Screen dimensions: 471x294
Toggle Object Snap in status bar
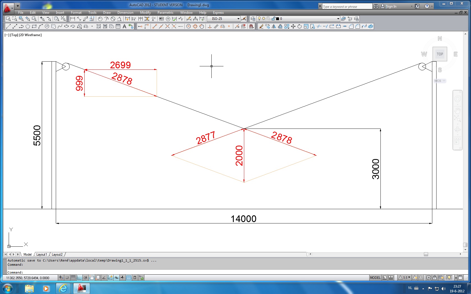[x=92, y=278]
